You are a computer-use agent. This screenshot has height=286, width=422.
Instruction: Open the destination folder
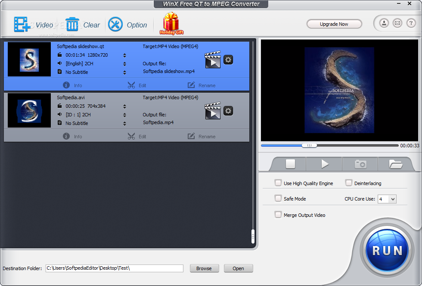point(238,268)
